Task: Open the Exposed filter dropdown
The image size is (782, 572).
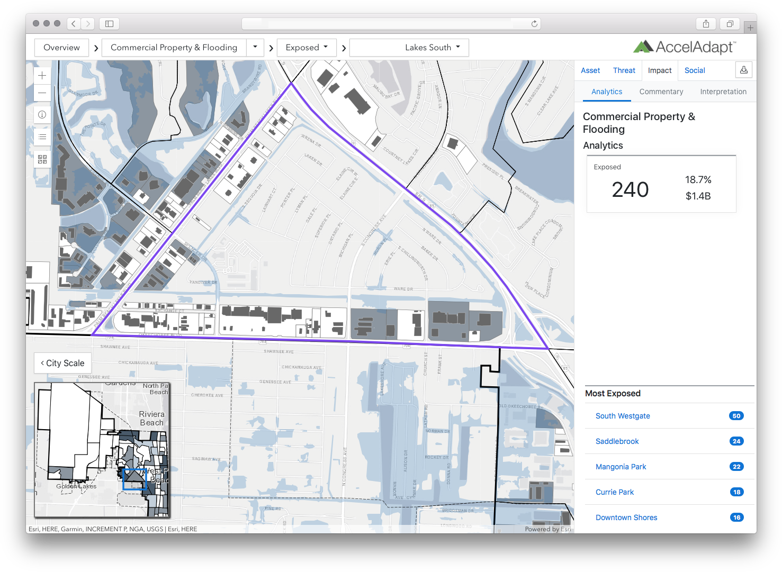Action: [x=307, y=47]
